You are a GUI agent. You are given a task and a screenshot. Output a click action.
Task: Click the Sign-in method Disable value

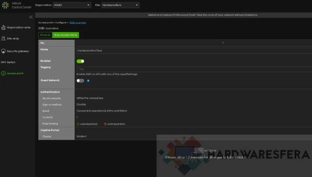[81, 105]
